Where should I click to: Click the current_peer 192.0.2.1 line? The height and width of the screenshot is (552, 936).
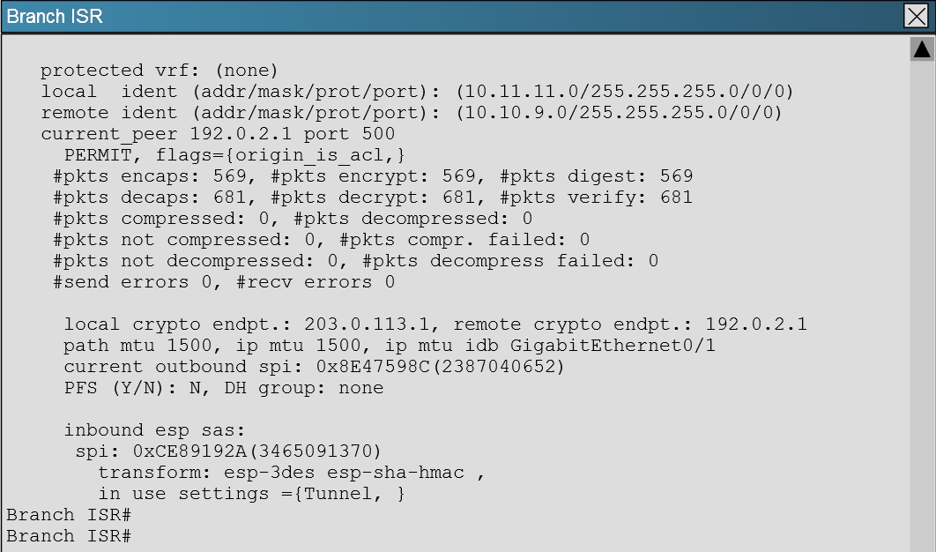(x=218, y=134)
